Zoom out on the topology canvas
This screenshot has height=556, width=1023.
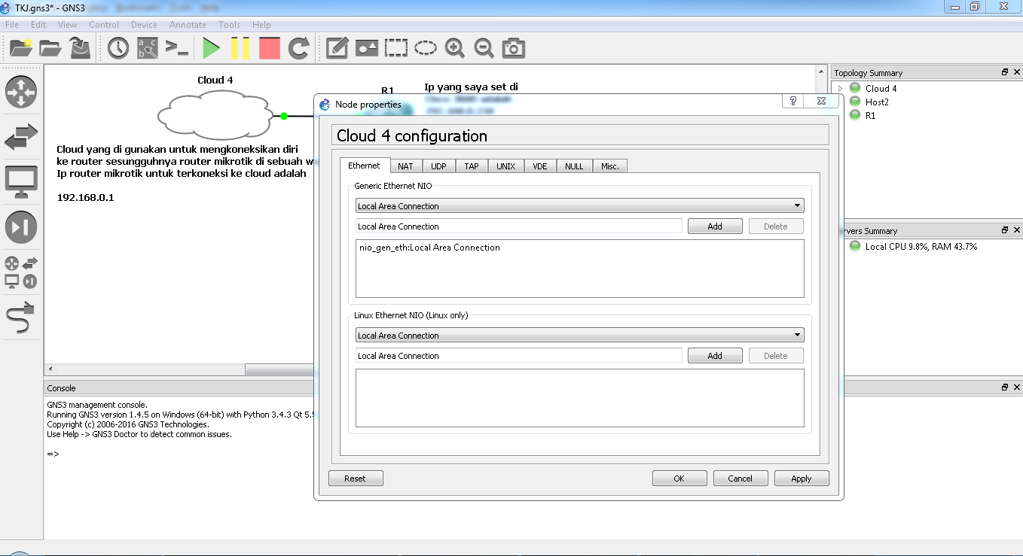[x=484, y=48]
